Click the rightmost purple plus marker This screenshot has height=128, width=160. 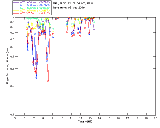(x=94, y=29)
